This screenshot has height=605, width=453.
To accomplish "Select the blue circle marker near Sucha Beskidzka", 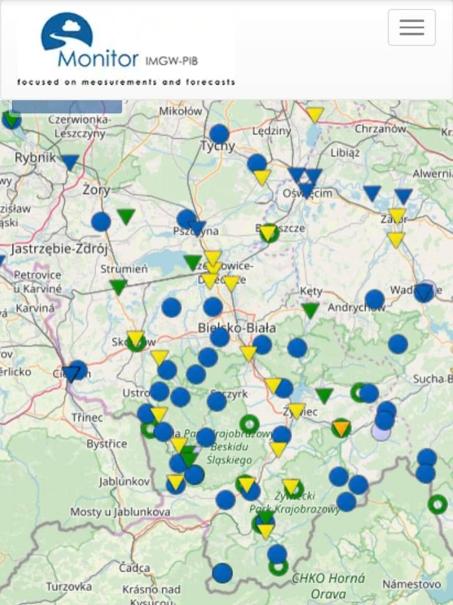I will tap(398, 344).
